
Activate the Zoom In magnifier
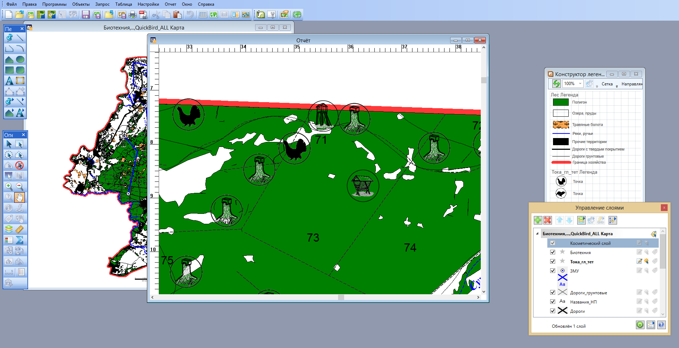point(9,186)
